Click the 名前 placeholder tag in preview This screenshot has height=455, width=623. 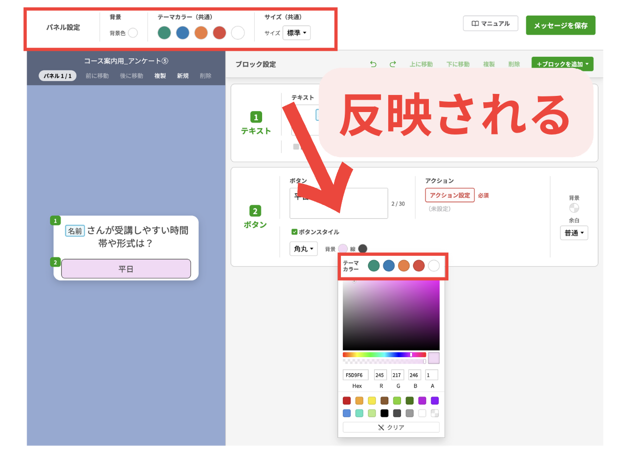tap(75, 231)
